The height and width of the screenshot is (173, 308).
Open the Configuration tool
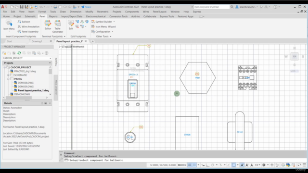[101, 32]
